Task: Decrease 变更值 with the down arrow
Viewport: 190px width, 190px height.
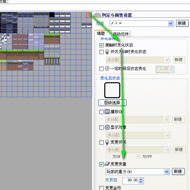Action: (x=141, y=182)
